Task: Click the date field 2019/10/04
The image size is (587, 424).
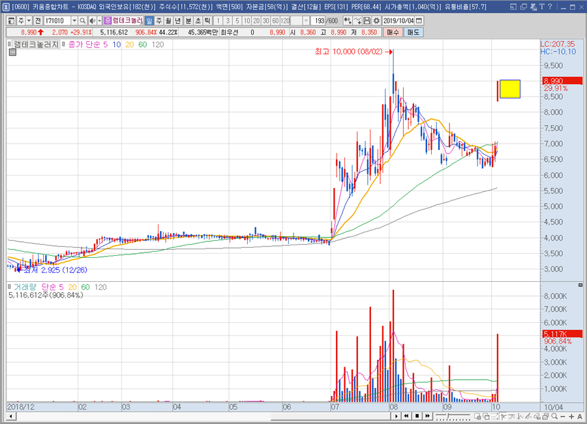Action: point(399,21)
